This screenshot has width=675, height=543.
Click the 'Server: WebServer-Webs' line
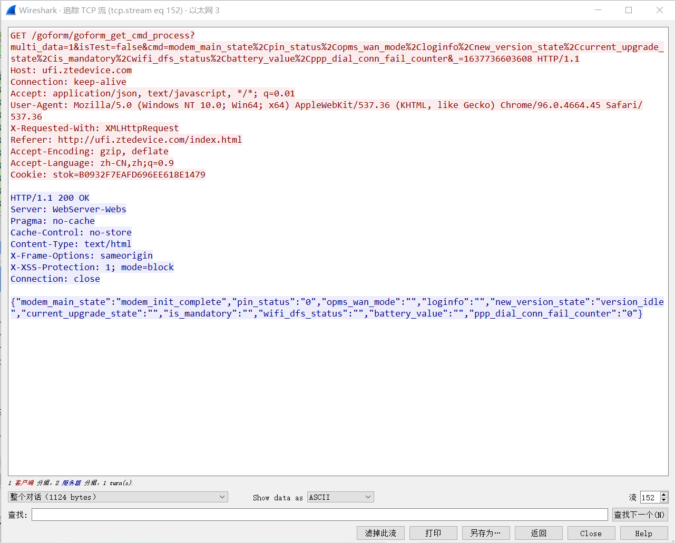(x=69, y=209)
